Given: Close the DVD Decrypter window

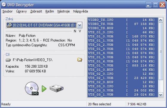Looking at the screenshot, I should 162,5.
